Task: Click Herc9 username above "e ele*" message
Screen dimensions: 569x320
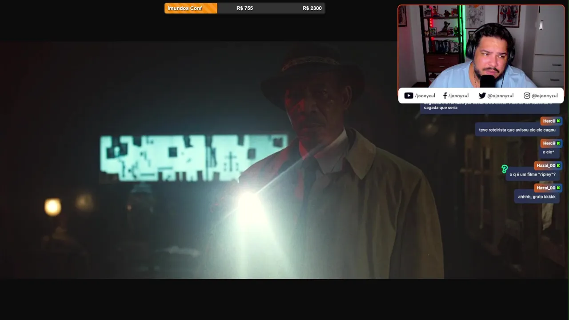Action: coord(549,143)
